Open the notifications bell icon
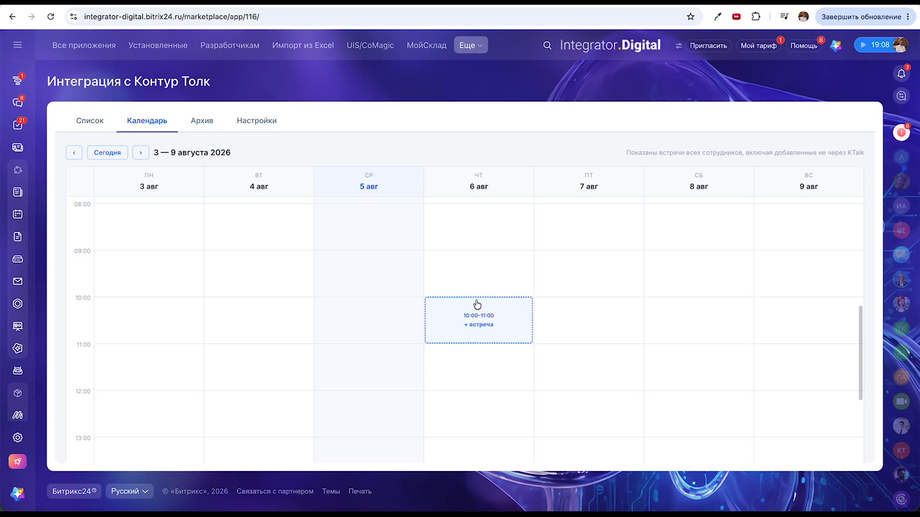This screenshot has height=517, width=920. coord(902,73)
